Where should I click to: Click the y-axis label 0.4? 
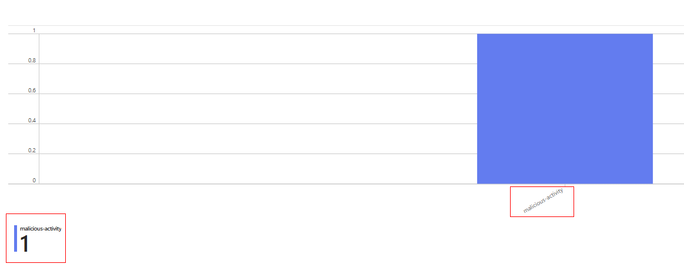[32, 121]
